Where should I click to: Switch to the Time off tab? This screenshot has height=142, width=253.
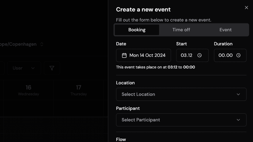click(181, 30)
